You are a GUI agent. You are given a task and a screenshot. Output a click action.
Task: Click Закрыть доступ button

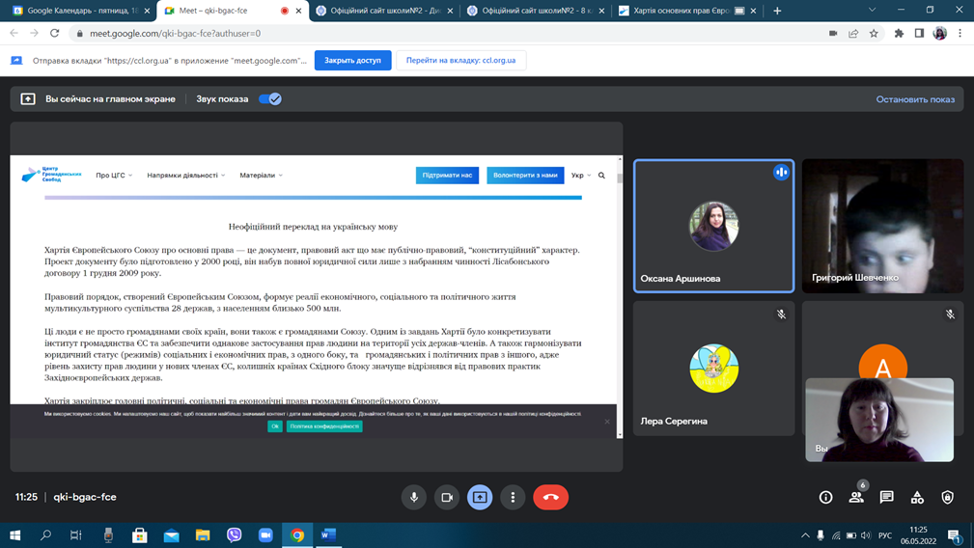(353, 60)
